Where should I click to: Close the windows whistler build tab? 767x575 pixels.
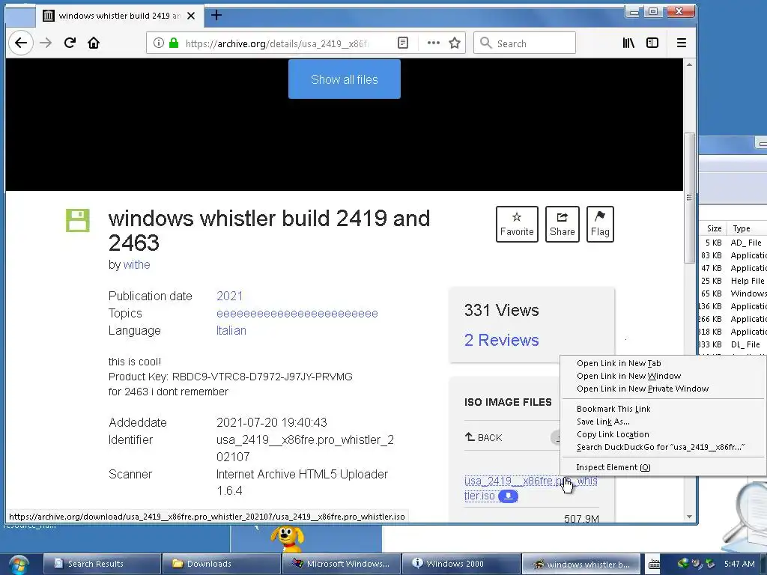coord(191,16)
